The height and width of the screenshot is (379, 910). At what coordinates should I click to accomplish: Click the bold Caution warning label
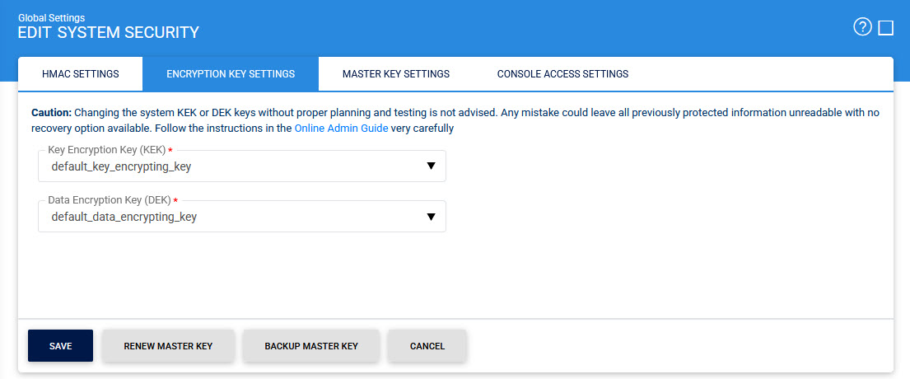[x=51, y=112]
